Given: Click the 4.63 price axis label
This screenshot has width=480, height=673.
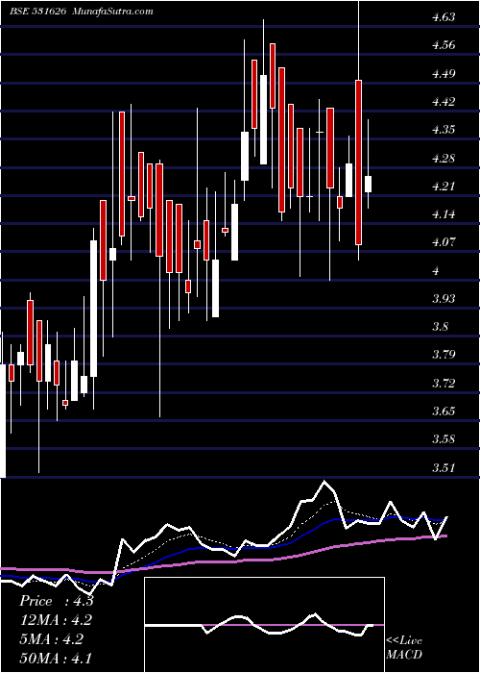Looking at the screenshot, I should click(x=444, y=17).
